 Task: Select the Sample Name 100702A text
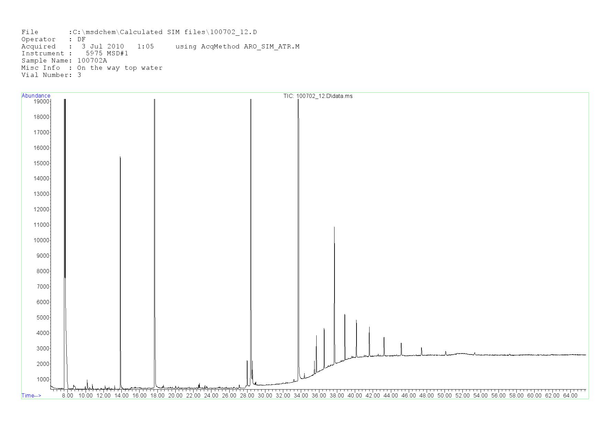(x=64, y=61)
